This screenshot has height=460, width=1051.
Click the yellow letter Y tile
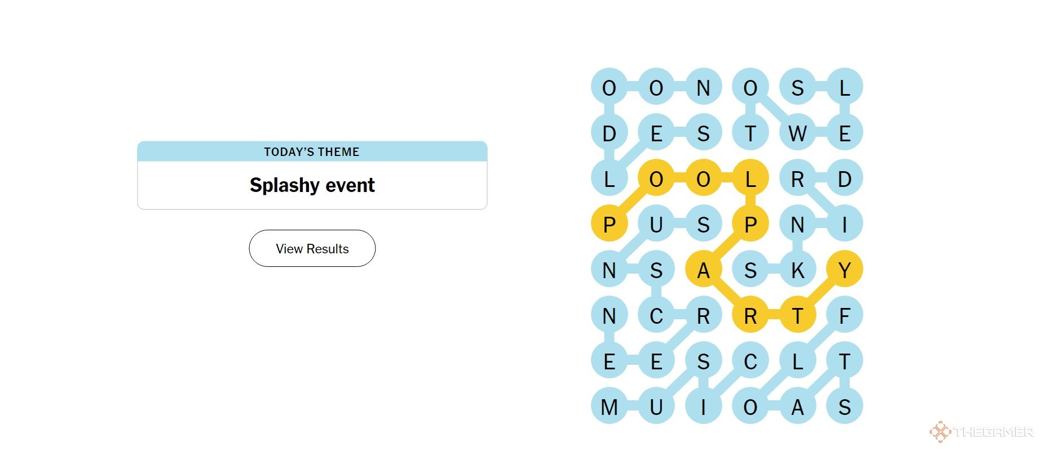pos(844,270)
